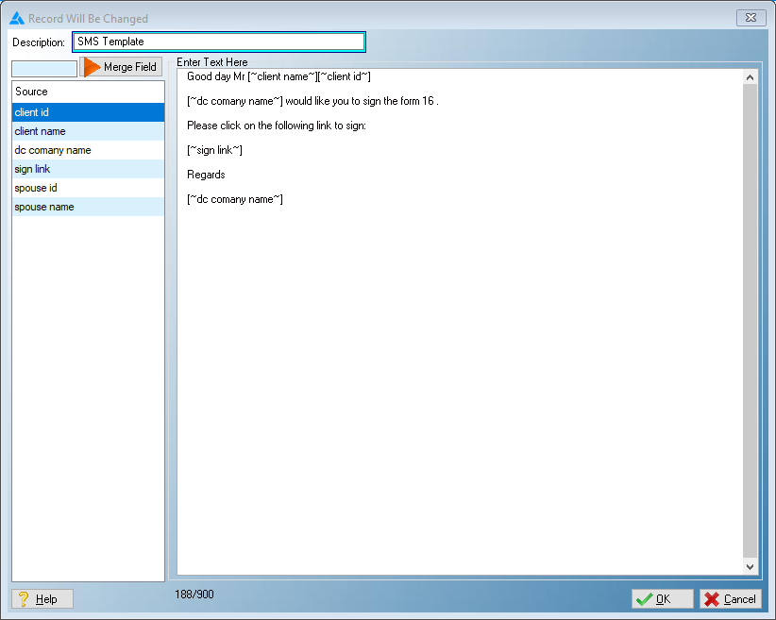
Task: Click the orange Merge Field arrow icon
Action: 92,67
